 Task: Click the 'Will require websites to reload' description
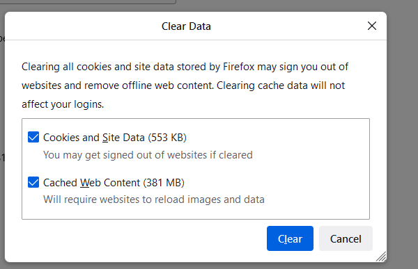(x=154, y=199)
